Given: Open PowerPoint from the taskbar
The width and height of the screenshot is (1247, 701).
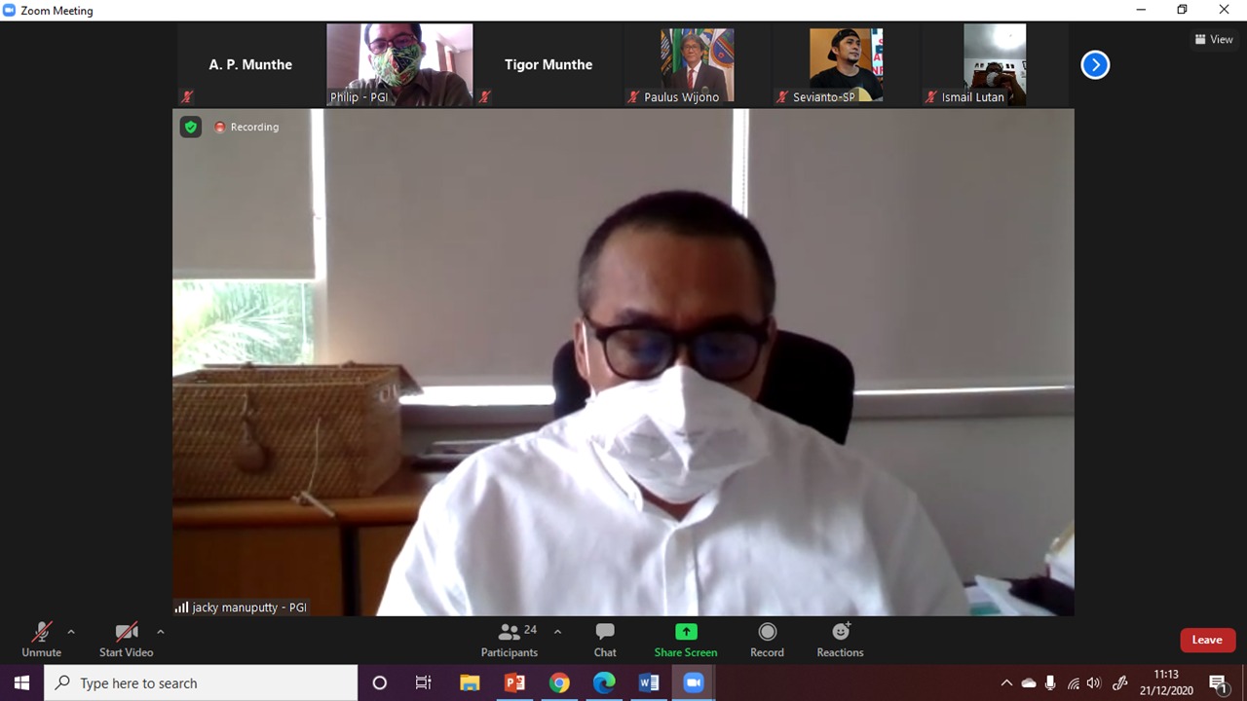Looking at the screenshot, I should click(x=514, y=683).
